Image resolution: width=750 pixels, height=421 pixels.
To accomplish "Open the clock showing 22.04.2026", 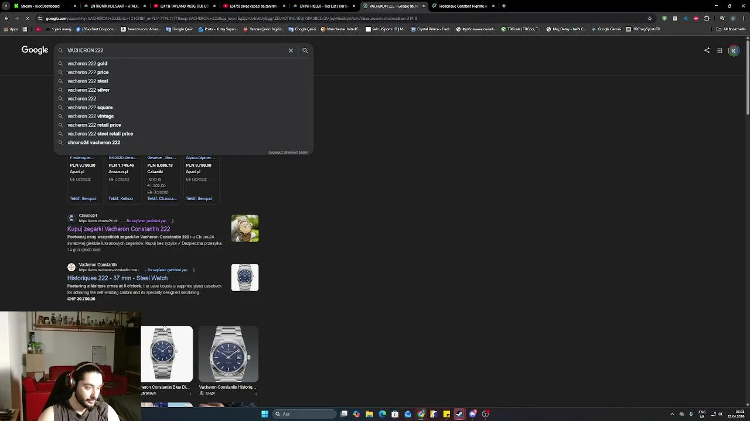I will click(x=735, y=414).
